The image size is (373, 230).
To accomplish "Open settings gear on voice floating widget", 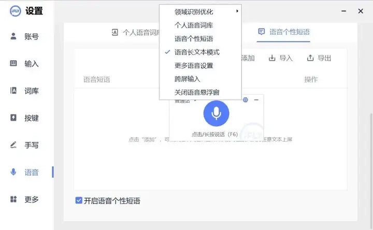I will tap(246, 99).
